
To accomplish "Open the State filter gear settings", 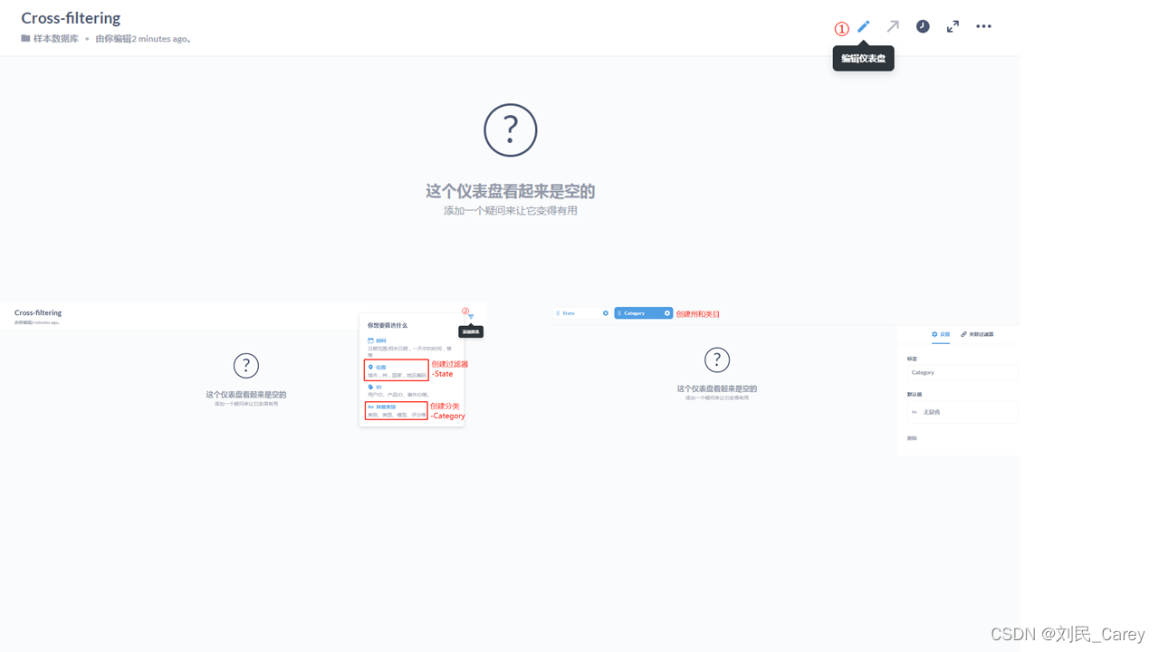I will click(x=606, y=313).
